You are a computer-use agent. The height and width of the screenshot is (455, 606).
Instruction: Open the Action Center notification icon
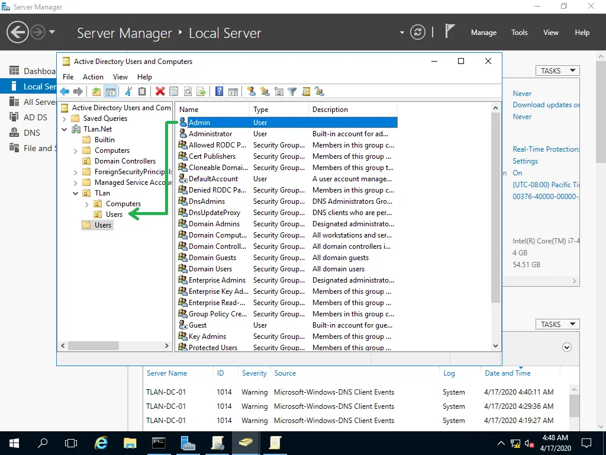click(x=586, y=443)
